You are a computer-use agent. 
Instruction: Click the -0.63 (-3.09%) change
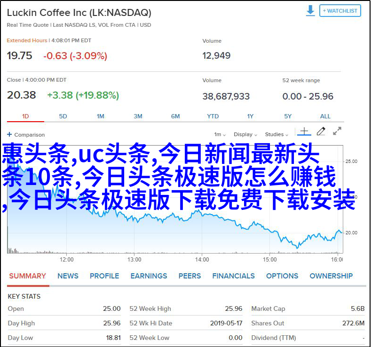[x=75, y=56]
